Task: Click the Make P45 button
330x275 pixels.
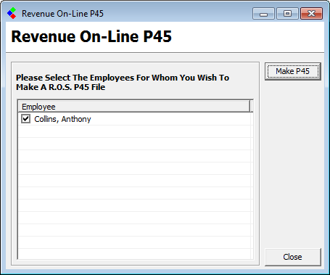Action: (x=293, y=71)
